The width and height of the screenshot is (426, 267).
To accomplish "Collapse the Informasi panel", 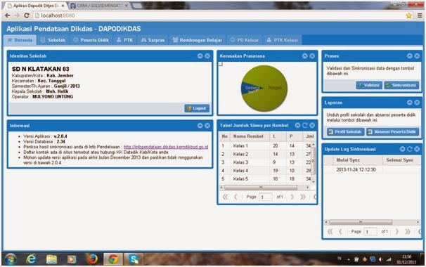I will tap(200, 126).
